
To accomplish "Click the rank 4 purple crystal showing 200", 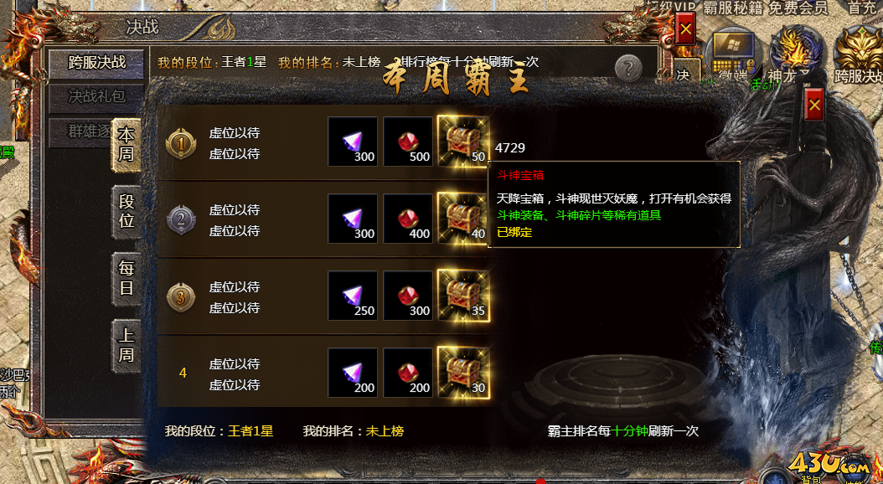I will click(x=353, y=373).
